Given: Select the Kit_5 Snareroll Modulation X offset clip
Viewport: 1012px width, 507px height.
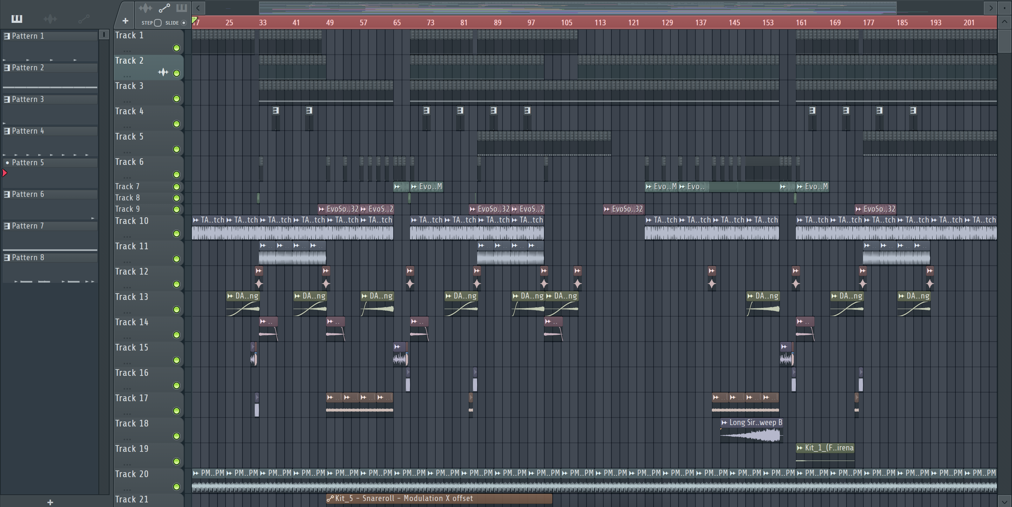Looking at the screenshot, I should click(439, 498).
